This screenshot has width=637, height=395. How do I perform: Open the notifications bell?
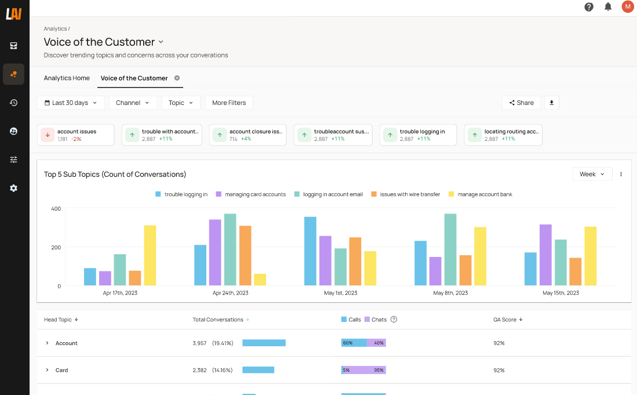(x=608, y=7)
